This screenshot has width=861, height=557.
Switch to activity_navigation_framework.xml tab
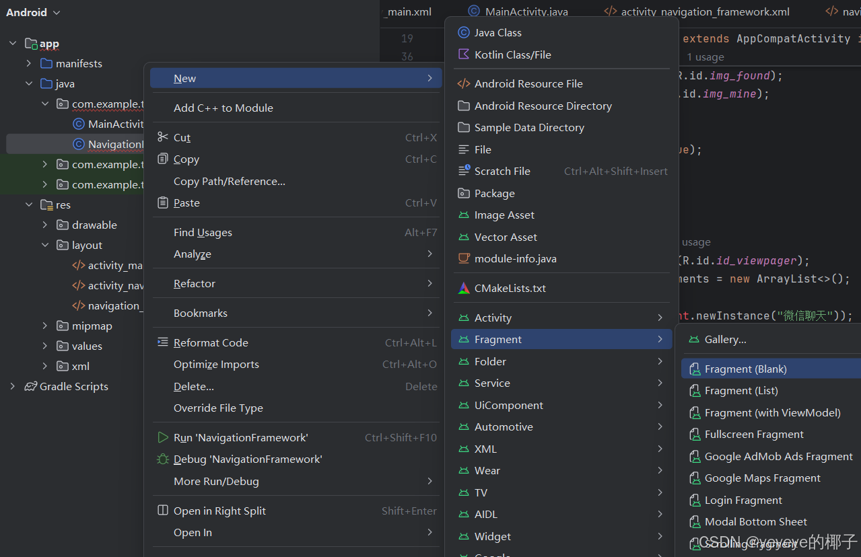coord(697,11)
